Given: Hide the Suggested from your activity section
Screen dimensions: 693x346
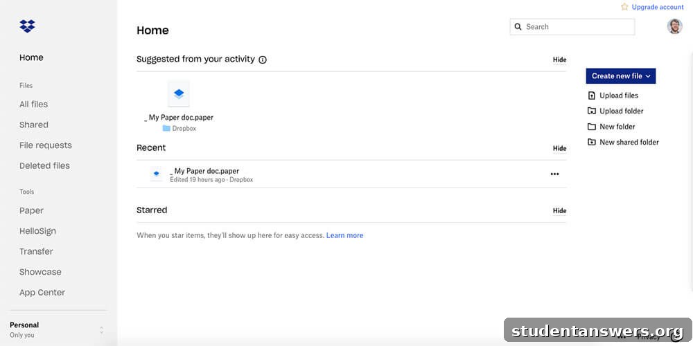Looking at the screenshot, I should tap(559, 60).
